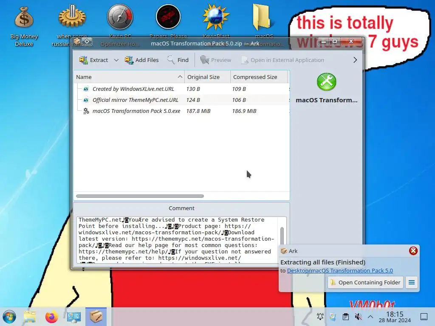This screenshot has width=435, height=326.
Task: Open file manager from taskbar
Action: click(30, 317)
